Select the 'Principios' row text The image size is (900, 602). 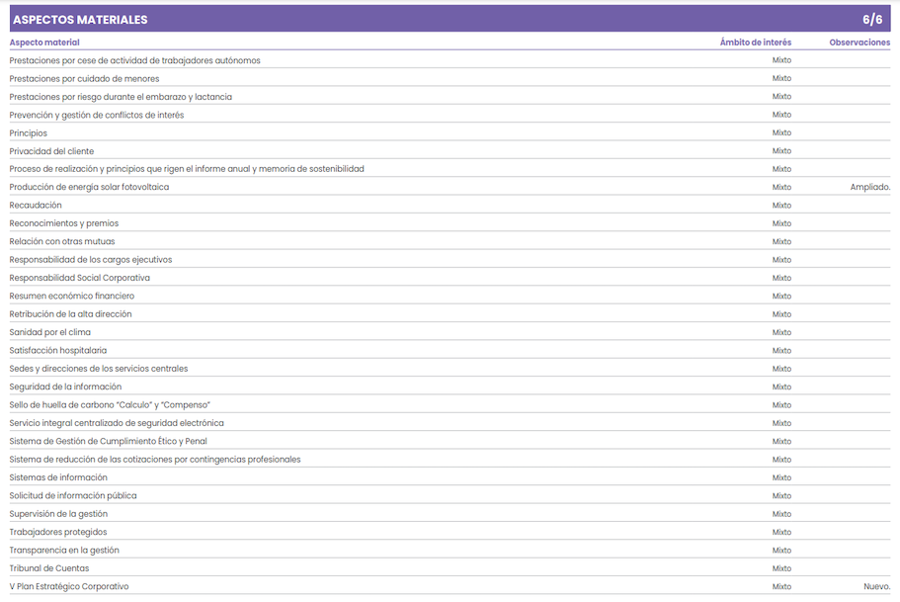(28, 133)
